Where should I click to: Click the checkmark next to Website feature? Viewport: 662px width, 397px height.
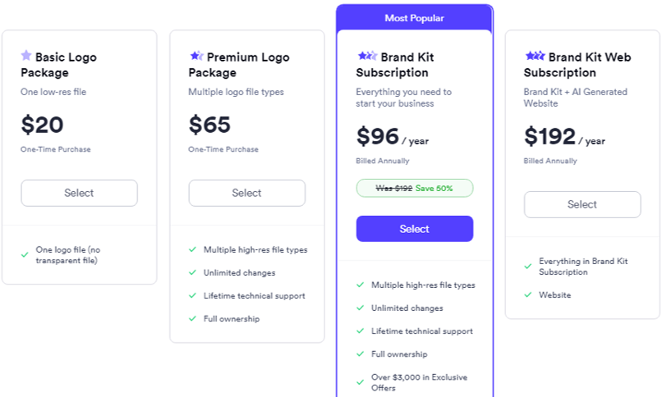coord(528,295)
